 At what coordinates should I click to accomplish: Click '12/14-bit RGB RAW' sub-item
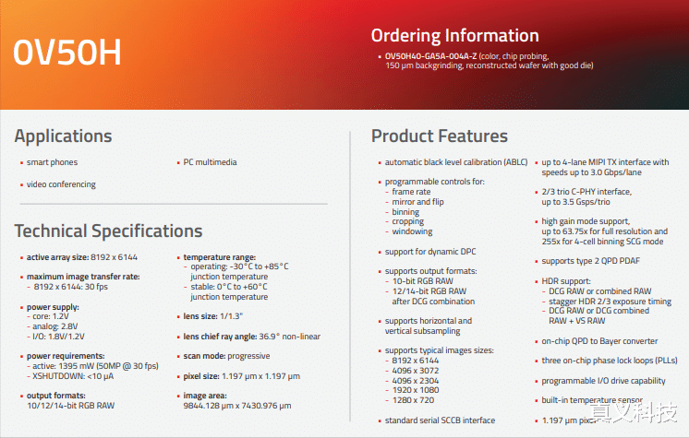click(x=429, y=291)
